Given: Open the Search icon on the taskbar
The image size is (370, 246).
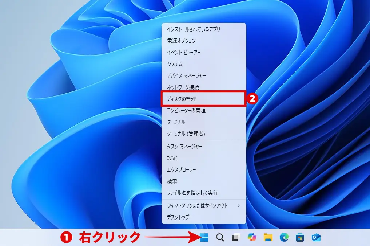Looking at the screenshot, I should [219, 238].
